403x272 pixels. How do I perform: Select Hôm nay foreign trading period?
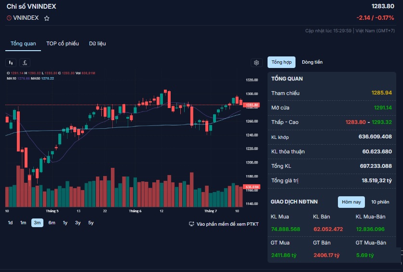pos(351,202)
